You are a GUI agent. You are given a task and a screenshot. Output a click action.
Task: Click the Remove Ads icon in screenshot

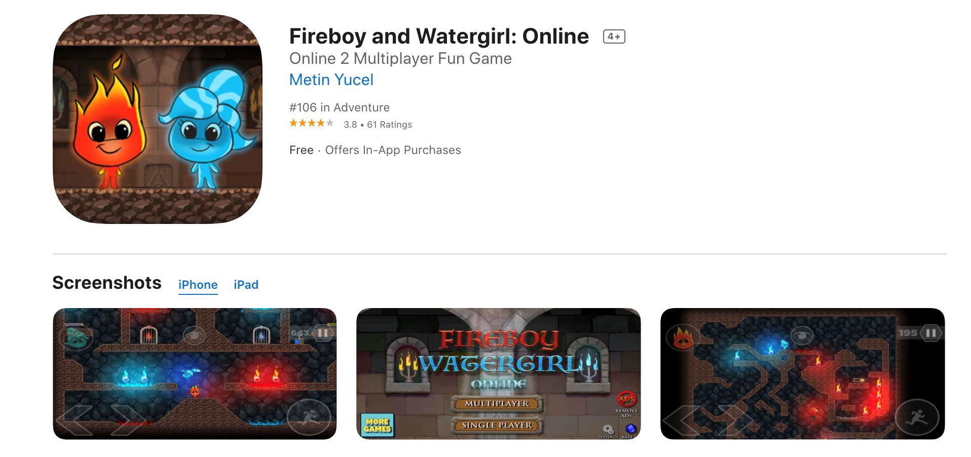coord(626,404)
